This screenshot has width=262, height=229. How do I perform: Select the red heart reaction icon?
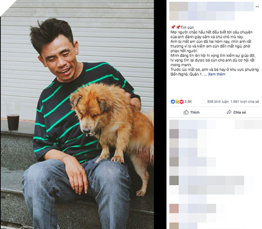(x=181, y=101)
